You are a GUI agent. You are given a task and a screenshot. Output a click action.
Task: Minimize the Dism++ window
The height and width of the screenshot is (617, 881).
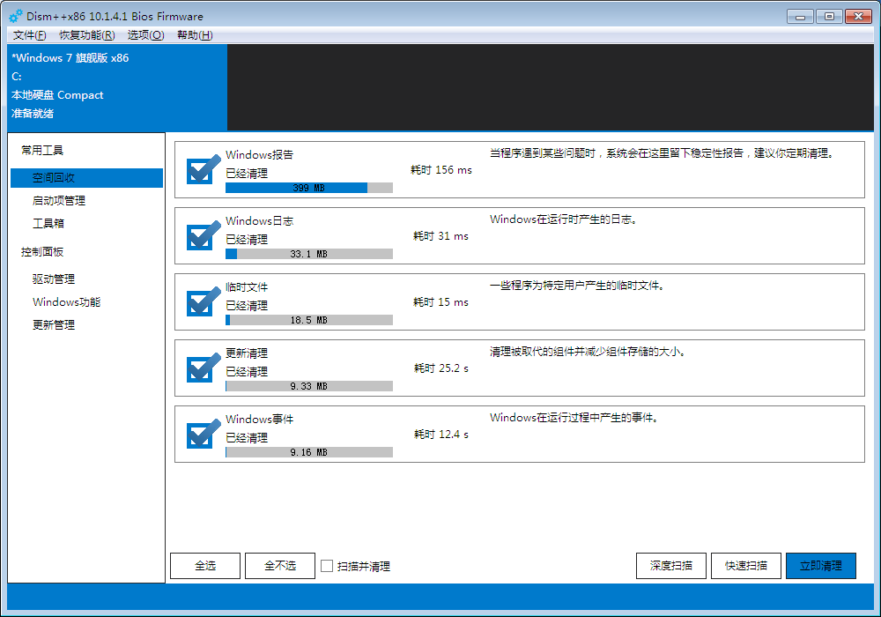click(x=800, y=17)
